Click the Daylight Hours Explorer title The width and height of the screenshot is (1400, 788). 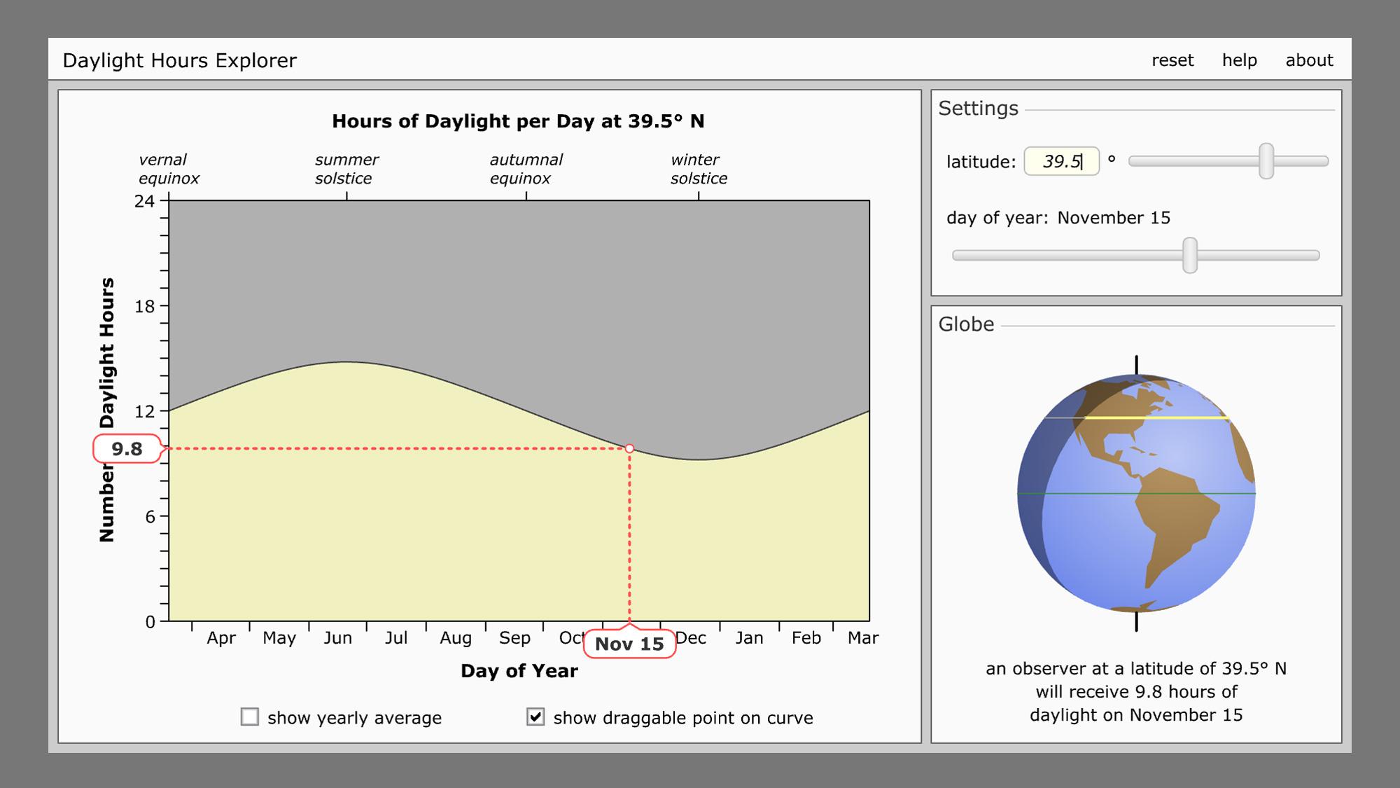click(181, 60)
